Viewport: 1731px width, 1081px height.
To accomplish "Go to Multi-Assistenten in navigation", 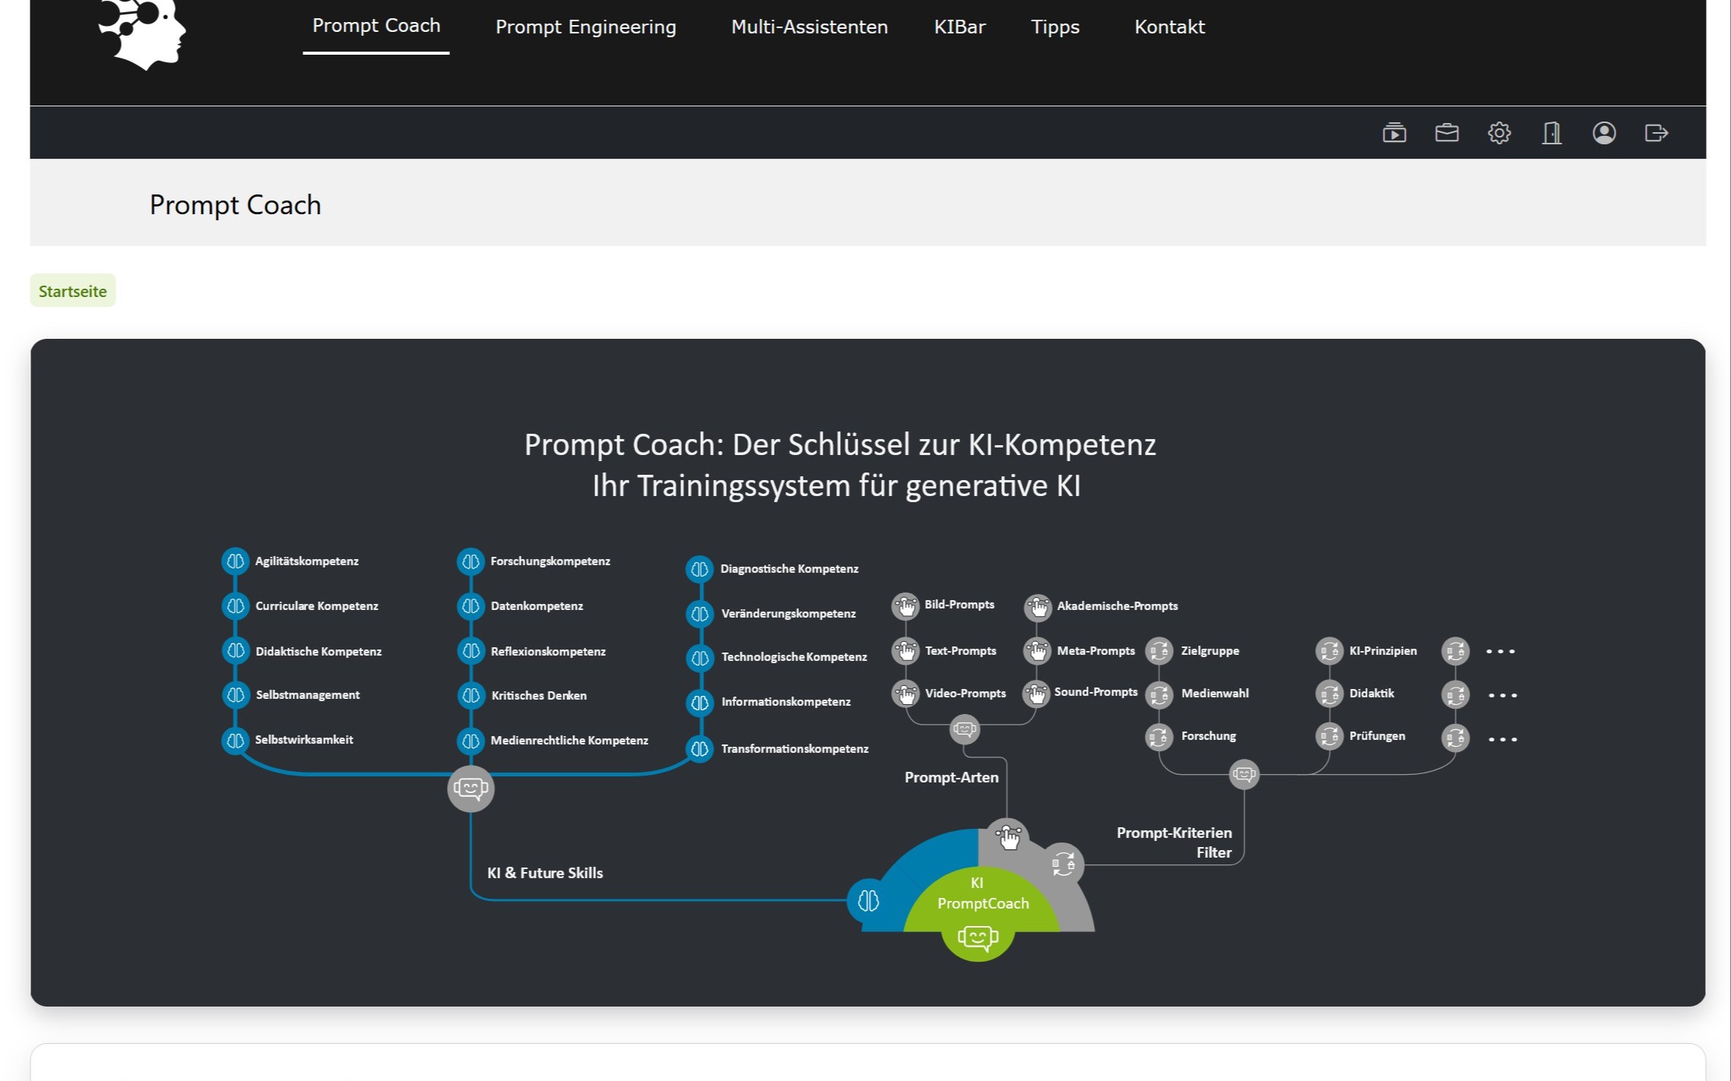I will [809, 27].
